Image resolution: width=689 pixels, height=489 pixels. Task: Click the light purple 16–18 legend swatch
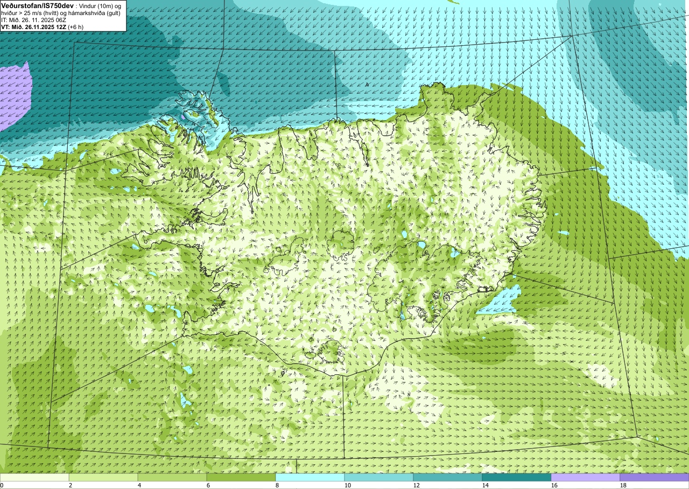coord(586,477)
